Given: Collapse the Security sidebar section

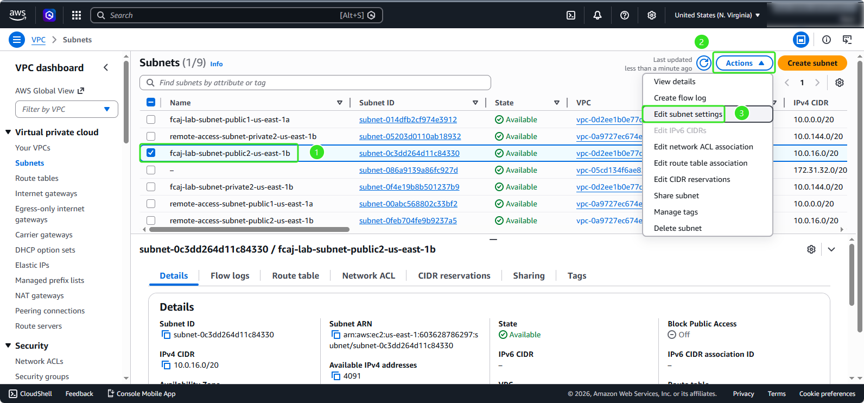Looking at the screenshot, I should pos(9,345).
